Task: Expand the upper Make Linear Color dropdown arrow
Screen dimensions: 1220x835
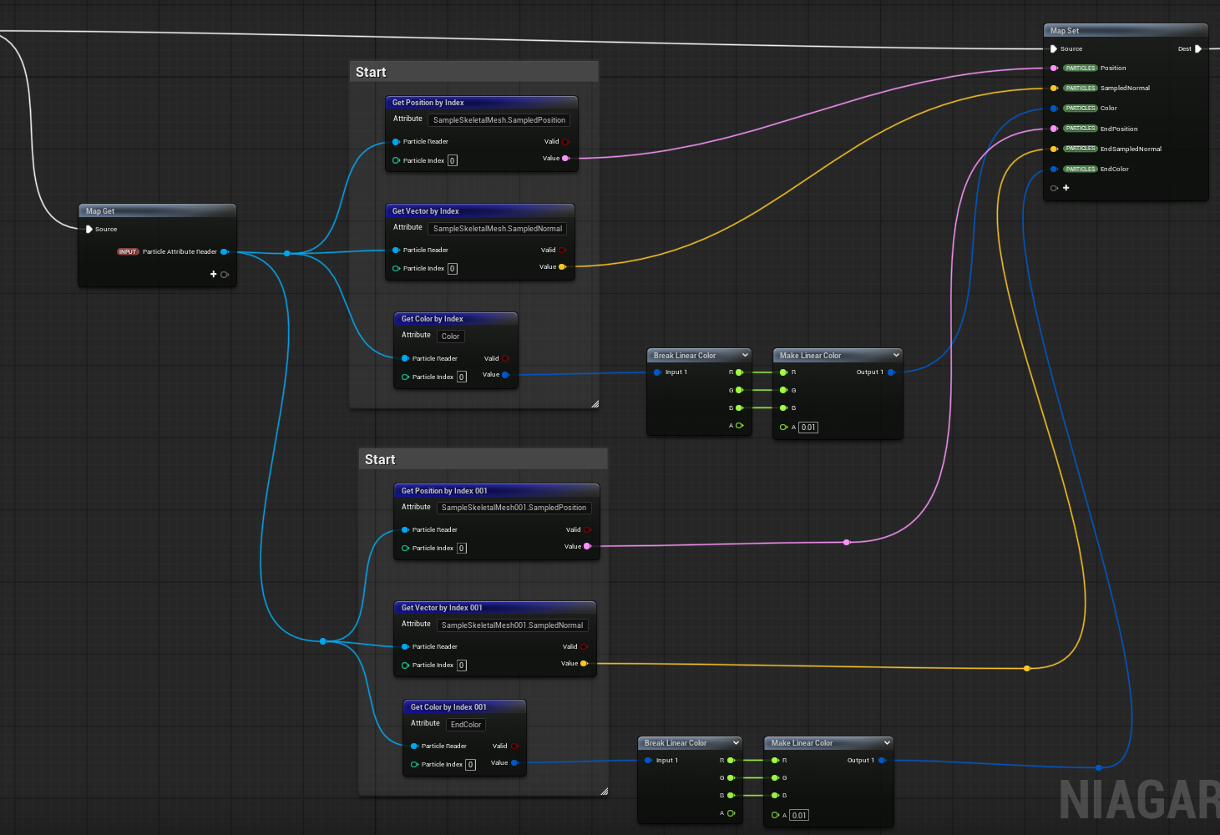Action: click(896, 355)
